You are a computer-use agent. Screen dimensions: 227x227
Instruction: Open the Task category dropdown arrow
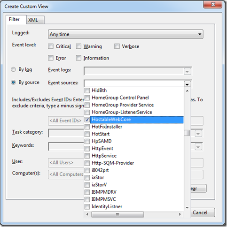[x=198, y=134]
